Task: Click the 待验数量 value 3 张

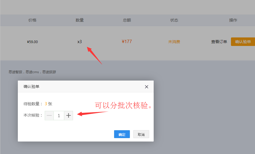Action: click(x=48, y=104)
